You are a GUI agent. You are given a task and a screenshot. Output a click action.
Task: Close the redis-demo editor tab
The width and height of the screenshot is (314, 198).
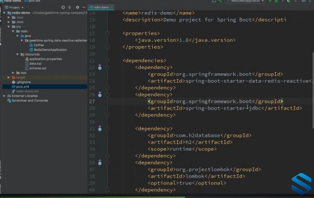[111, 7]
